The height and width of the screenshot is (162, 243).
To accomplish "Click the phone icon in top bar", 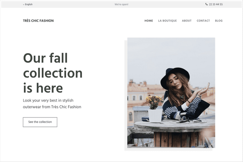I will 206,4.
